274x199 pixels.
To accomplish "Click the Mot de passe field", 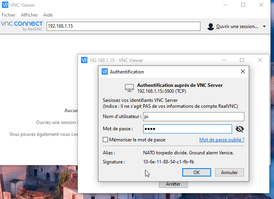I will pos(187,129).
